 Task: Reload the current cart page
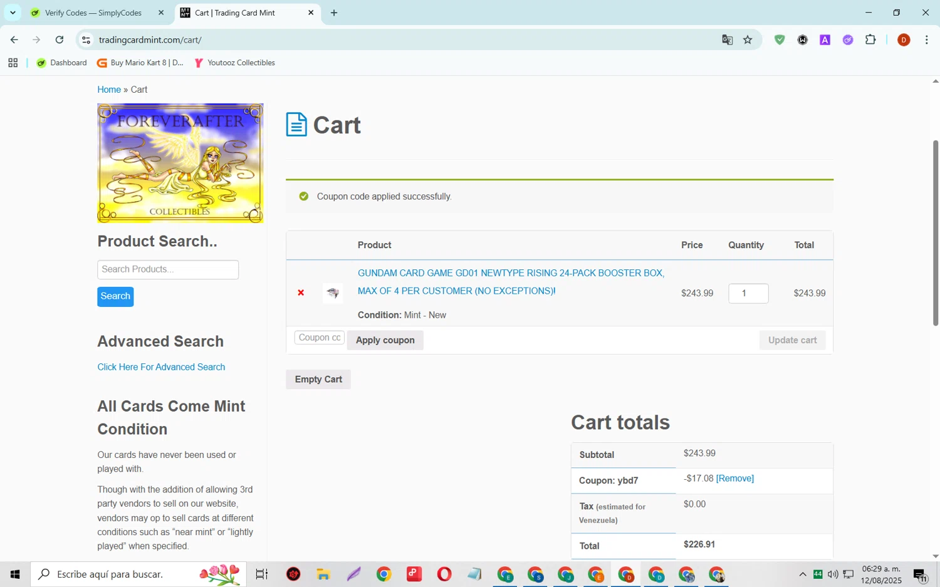click(59, 39)
